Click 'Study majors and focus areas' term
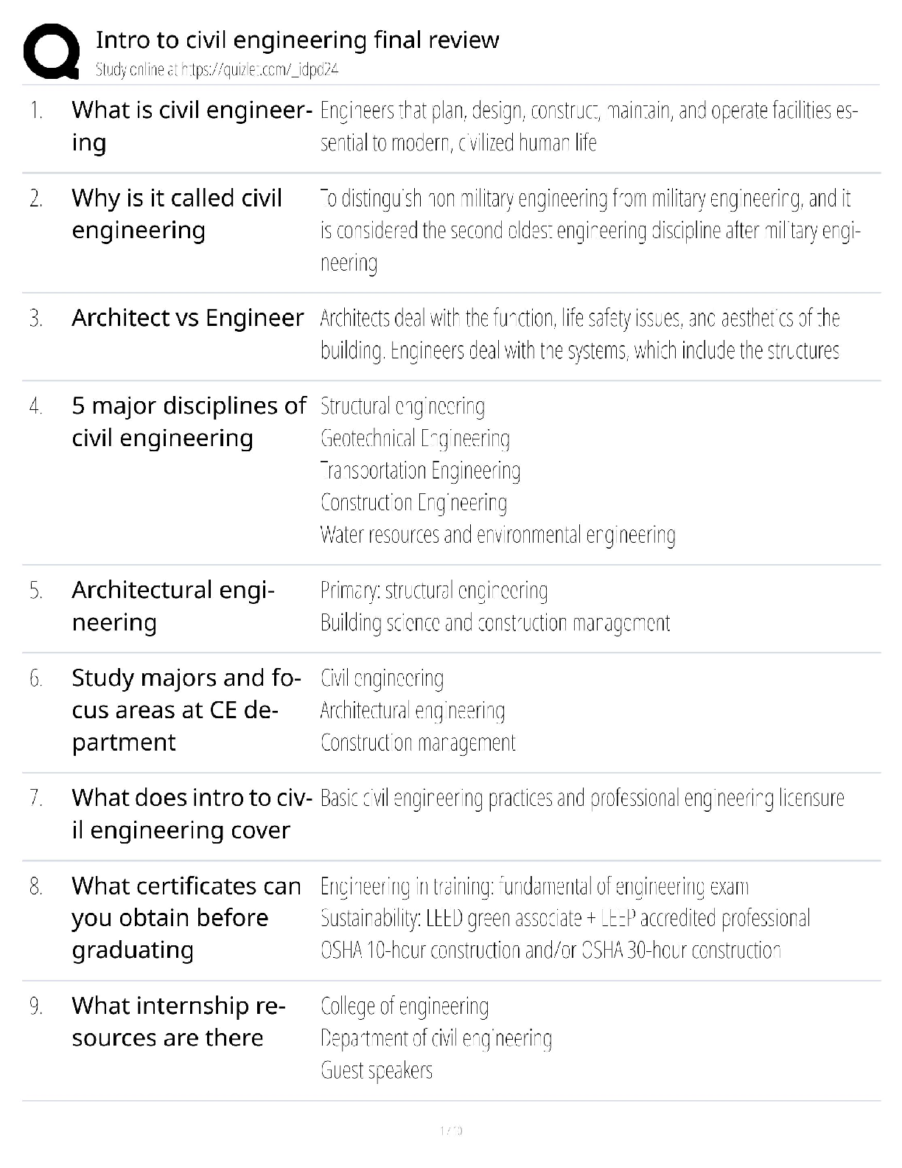The image size is (902, 1168). pyautogui.click(x=186, y=709)
